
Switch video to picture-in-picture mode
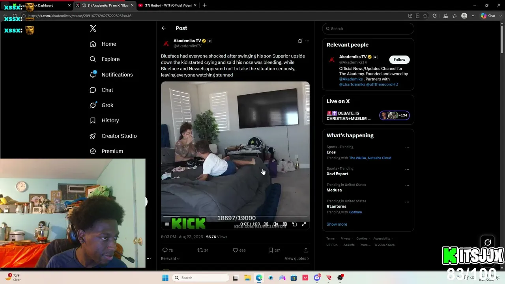[294, 224]
